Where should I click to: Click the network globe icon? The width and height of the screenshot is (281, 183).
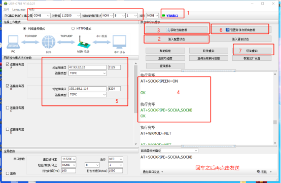point(49,42)
